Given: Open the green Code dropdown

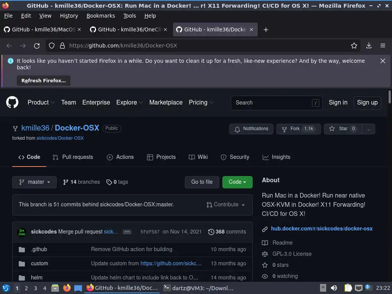Looking at the screenshot, I should coord(237,182).
